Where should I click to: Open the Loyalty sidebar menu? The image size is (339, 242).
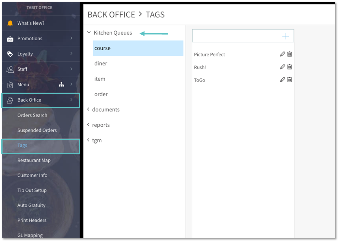click(25, 54)
